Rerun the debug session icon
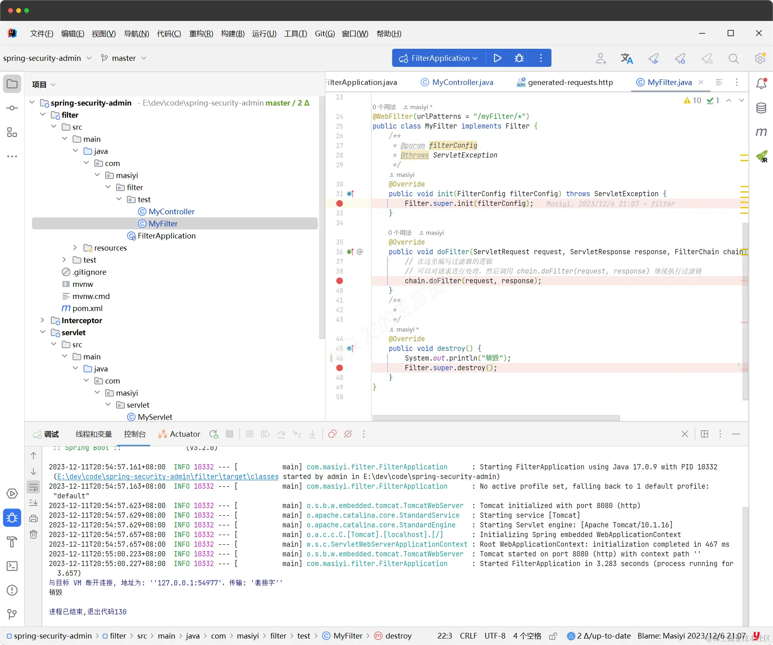773x645 pixels. pos(214,434)
